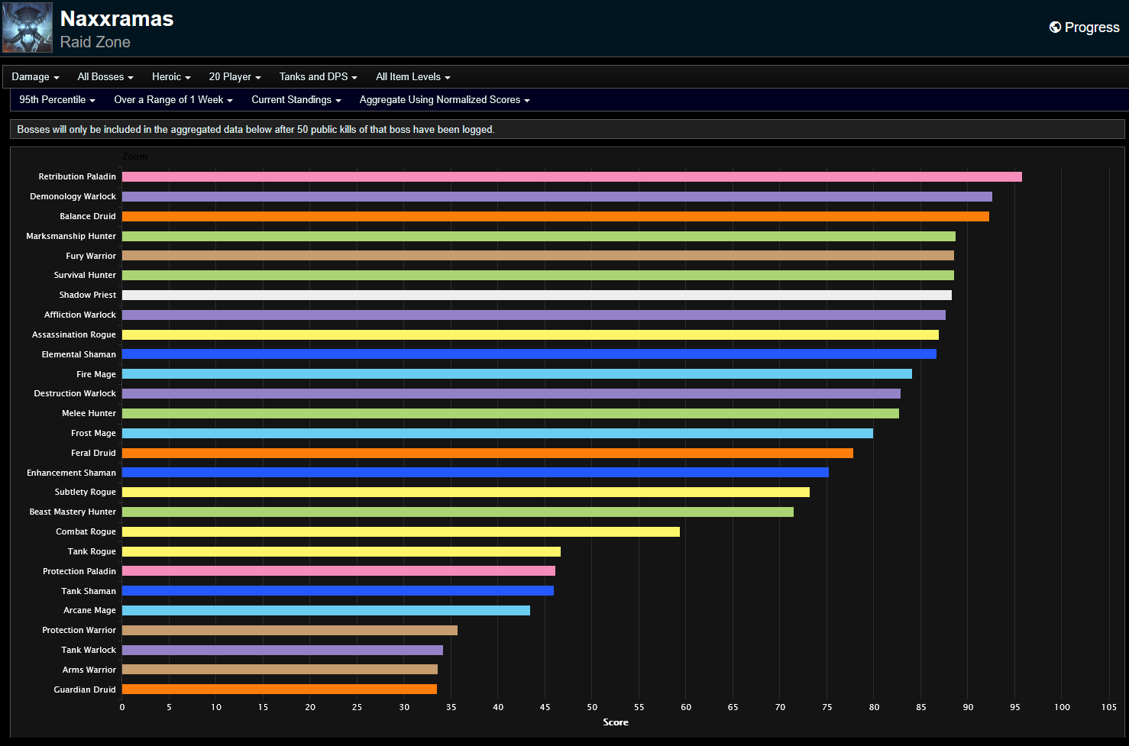
Task: Click the Naxxramas raid zone icon
Action: tap(27, 27)
